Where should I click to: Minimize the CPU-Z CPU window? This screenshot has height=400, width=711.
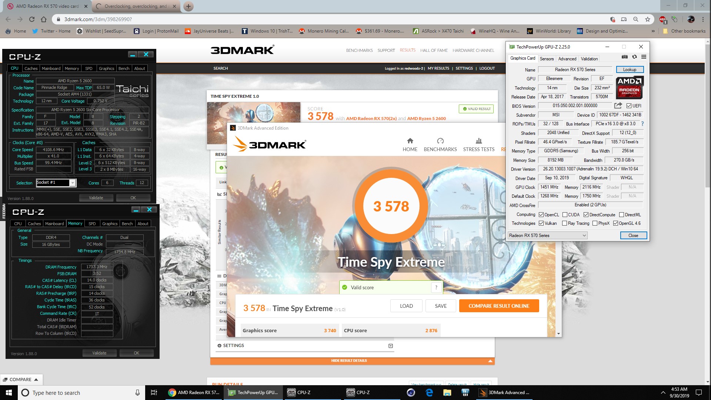click(x=133, y=54)
